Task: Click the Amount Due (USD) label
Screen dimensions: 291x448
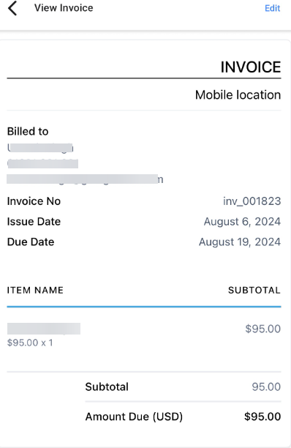Action: click(x=134, y=417)
